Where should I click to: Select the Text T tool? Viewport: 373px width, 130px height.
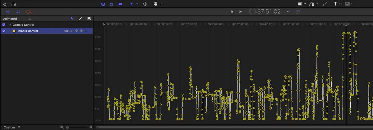(335, 4)
